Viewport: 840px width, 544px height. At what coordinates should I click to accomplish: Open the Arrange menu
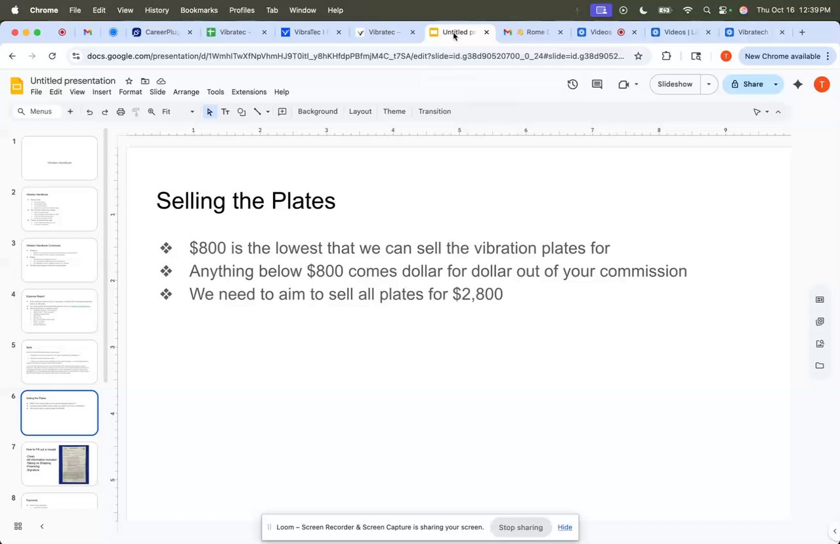coord(186,92)
